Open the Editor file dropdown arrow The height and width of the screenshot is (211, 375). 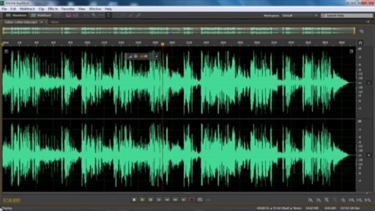pyautogui.click(x=41, y=22)
